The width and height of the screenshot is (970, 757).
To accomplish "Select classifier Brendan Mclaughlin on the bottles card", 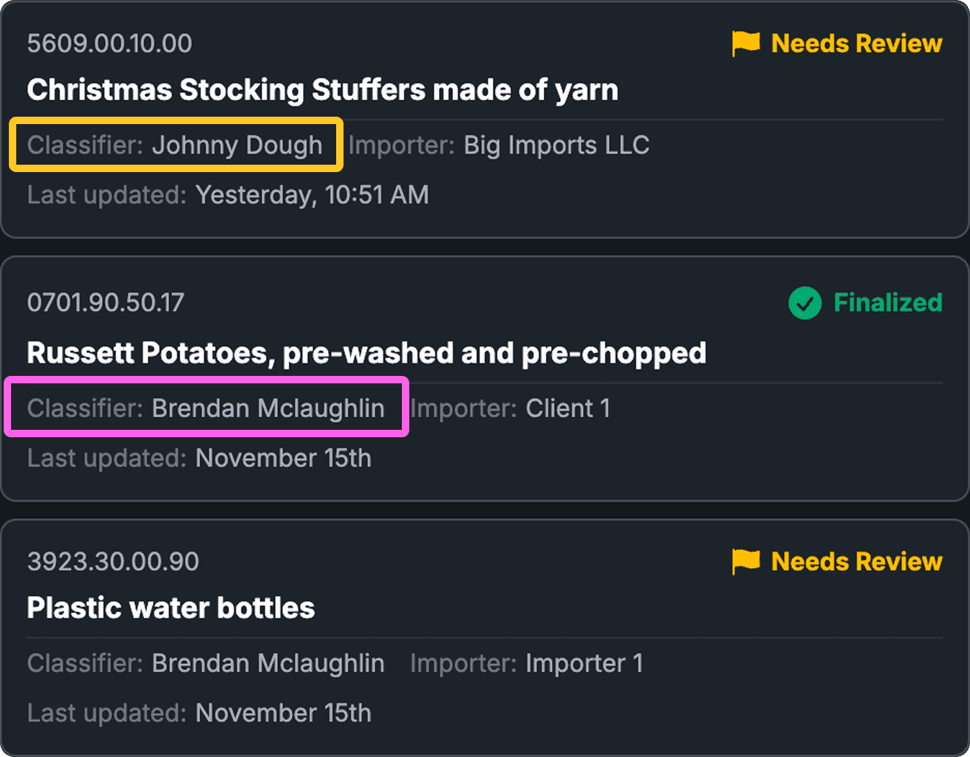I will (267, 663).
